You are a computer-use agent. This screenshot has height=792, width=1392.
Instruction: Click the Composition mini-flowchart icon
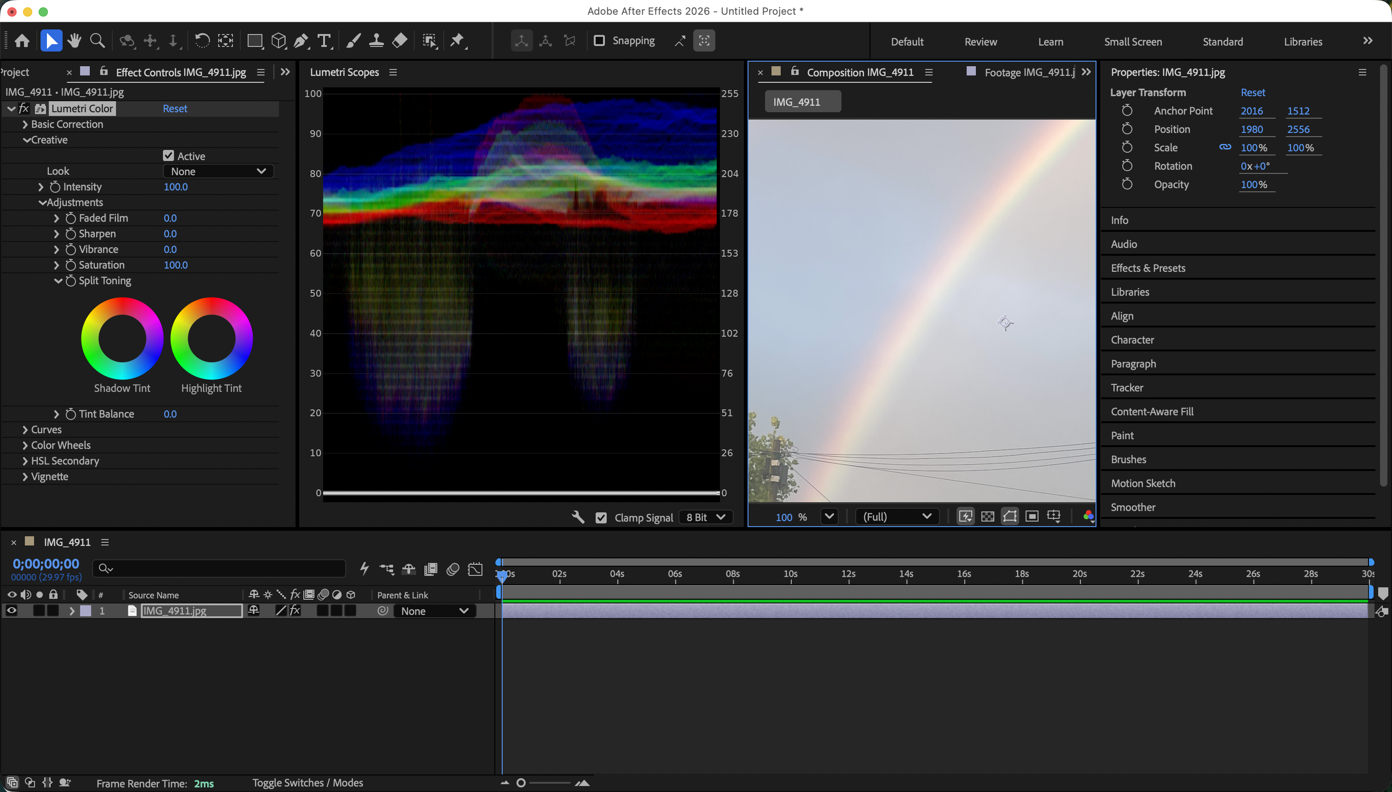387,569
